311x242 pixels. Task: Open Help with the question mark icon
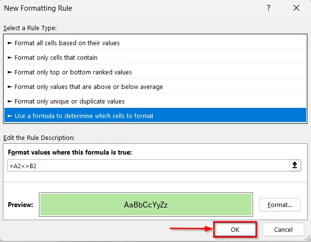[x=269, y=8]
